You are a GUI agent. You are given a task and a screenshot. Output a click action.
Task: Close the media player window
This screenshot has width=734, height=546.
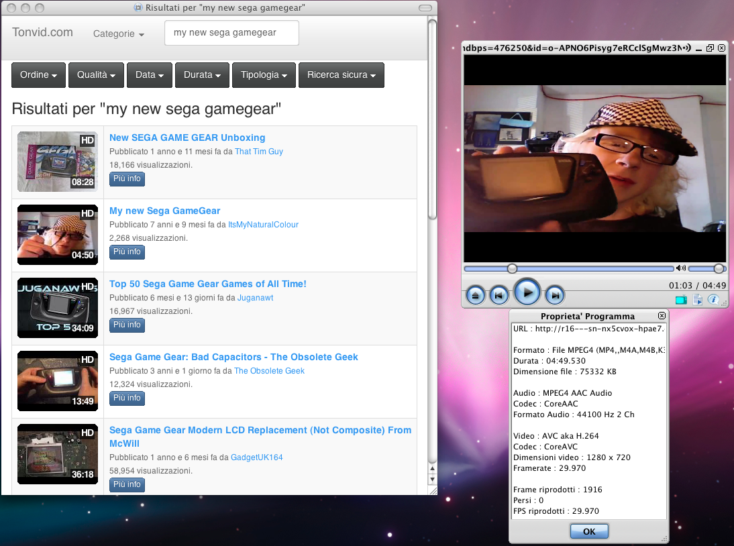click(x=721, y=48)
